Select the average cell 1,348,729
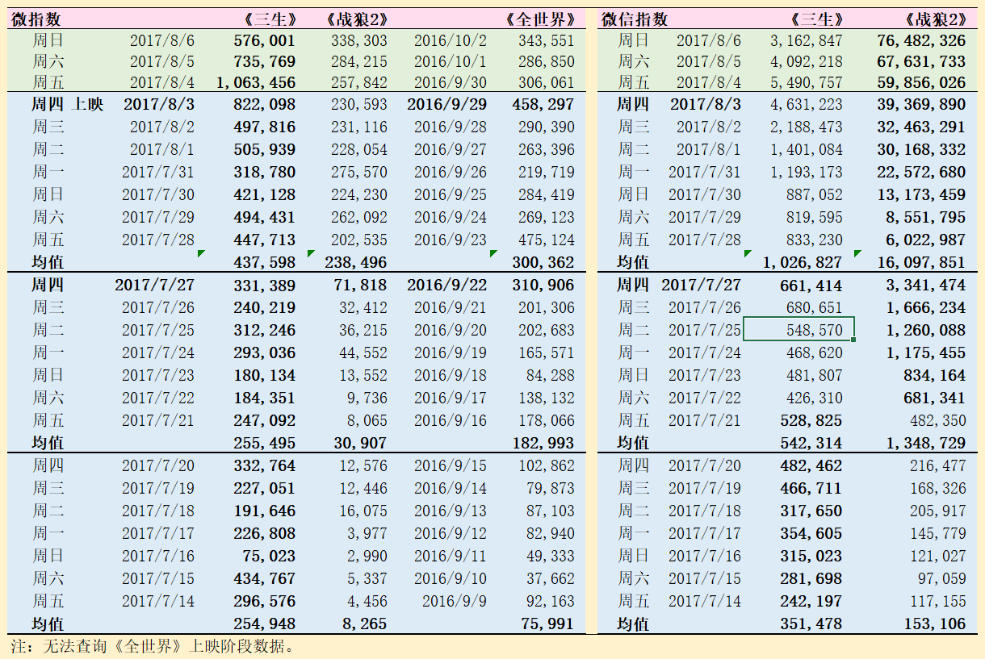The image size is (985, 659). [925, 443]
